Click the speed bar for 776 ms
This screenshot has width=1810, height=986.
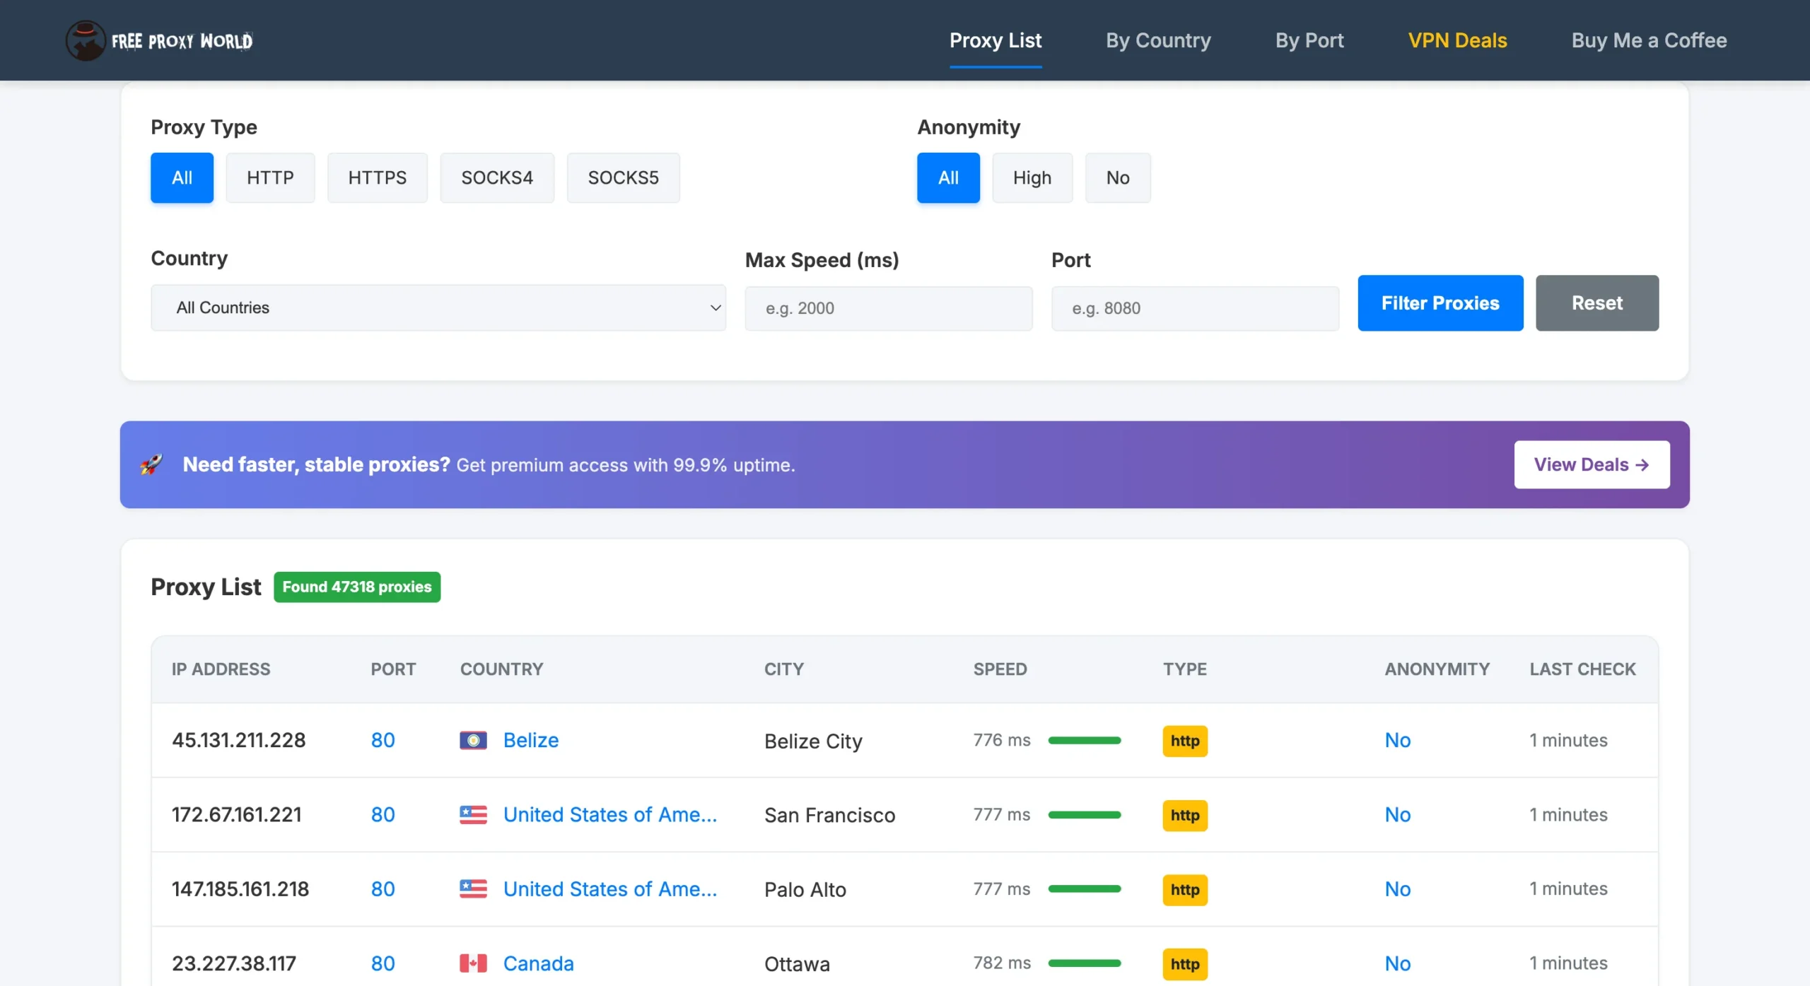pyautogui.click(x=1084, y=740)
